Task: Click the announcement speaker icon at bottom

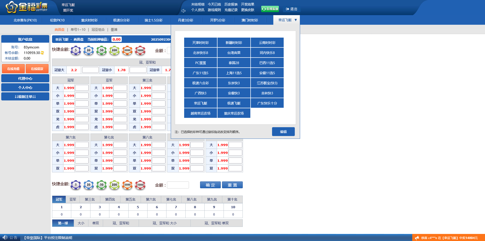Action: point(5,237)
